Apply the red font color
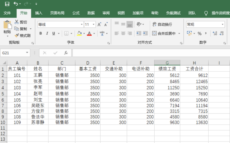230x143 pixels. point(89,33)
